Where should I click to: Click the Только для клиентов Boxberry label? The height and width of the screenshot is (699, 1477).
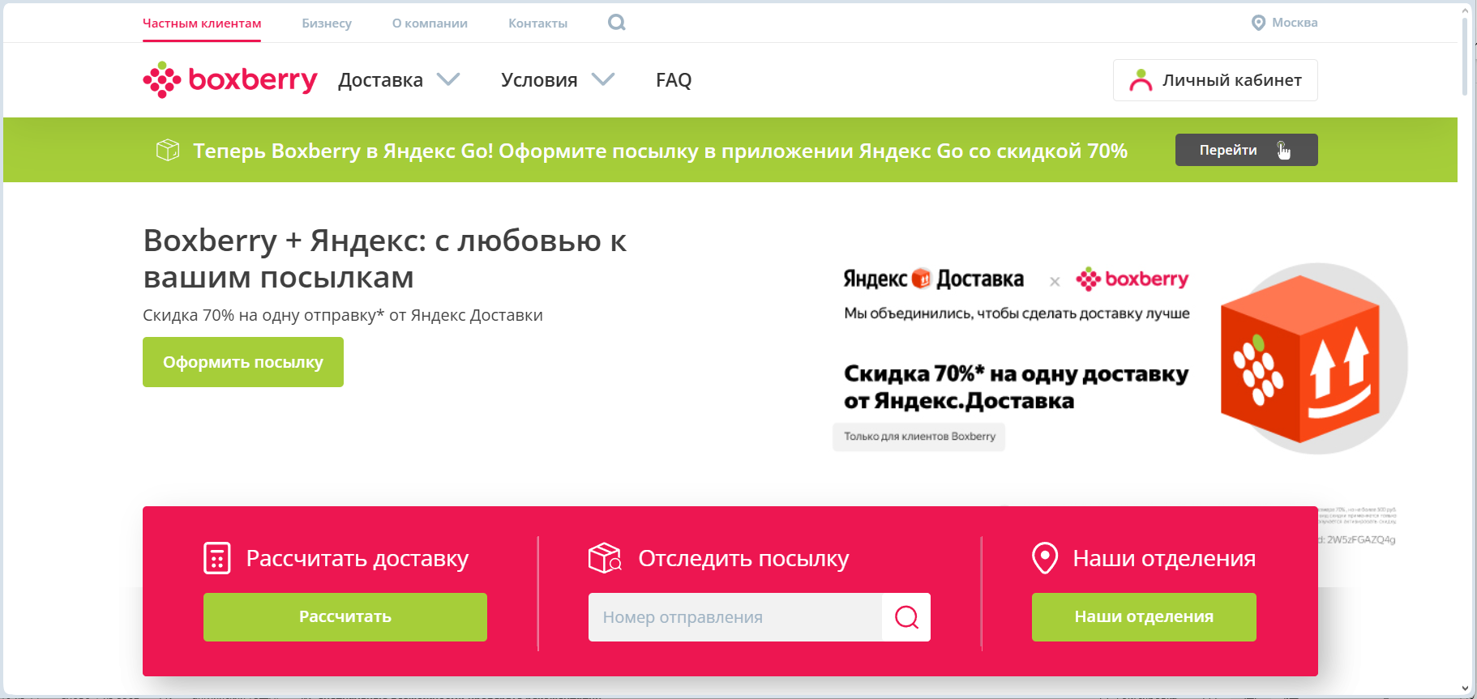tap(919, 437)
